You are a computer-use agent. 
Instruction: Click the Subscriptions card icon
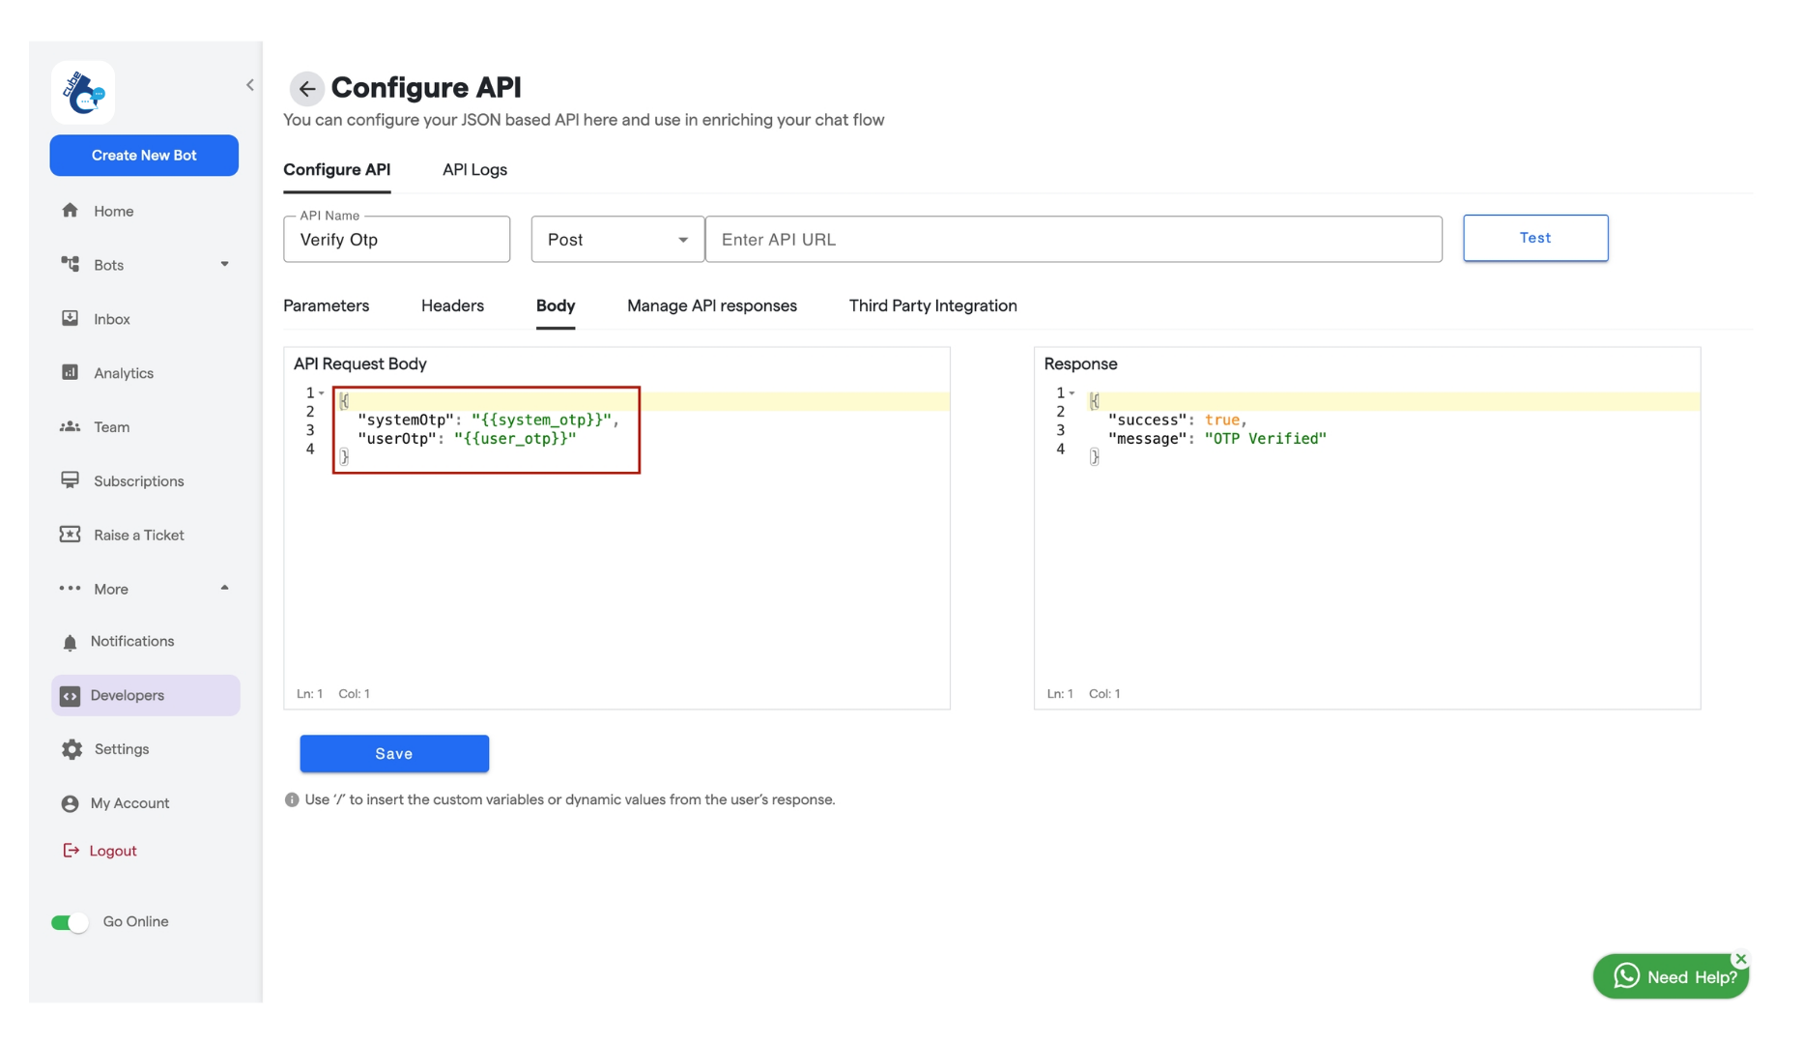(70, 480)
